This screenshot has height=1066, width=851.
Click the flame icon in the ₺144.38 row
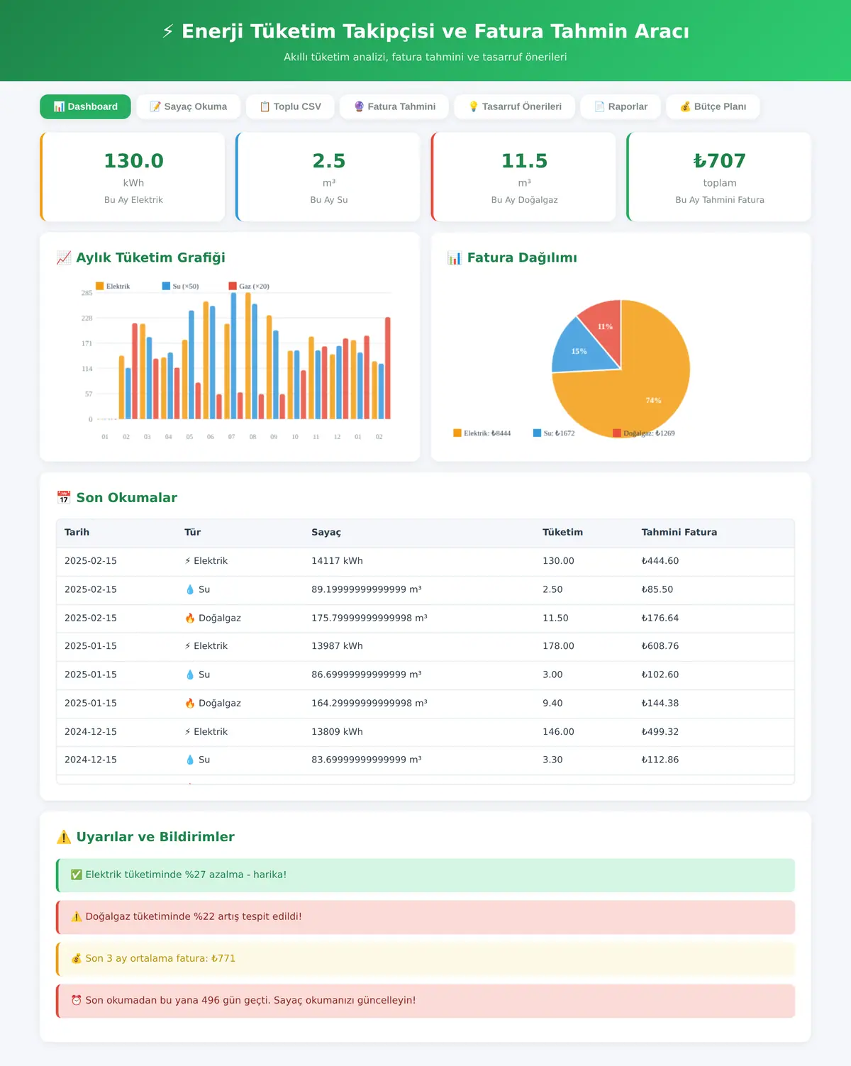(x=190, y=703)
